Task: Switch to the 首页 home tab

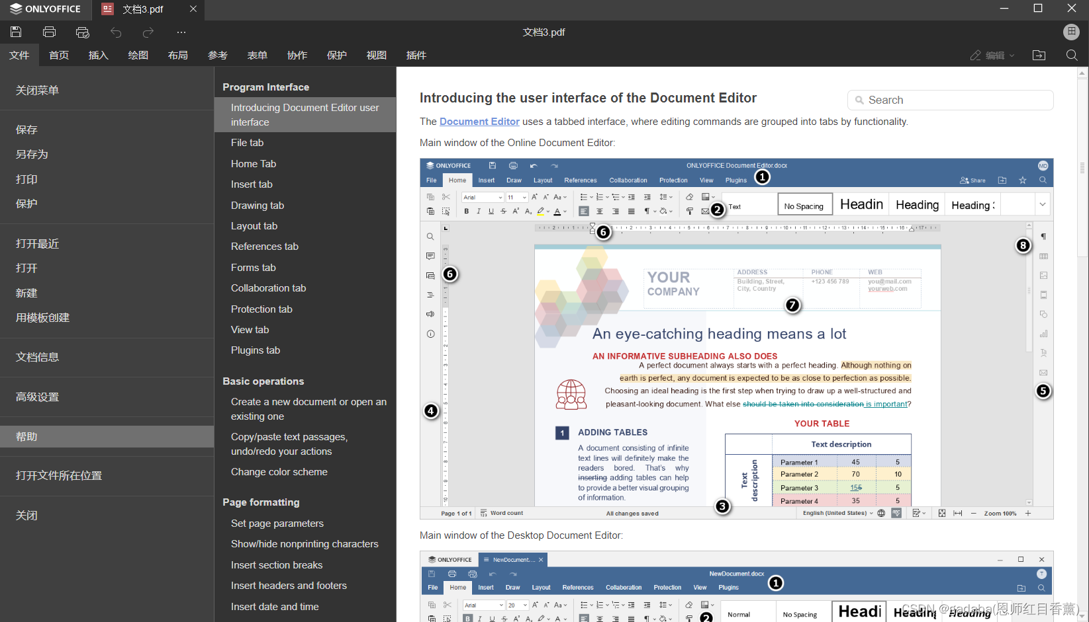Action: (59, 56)
